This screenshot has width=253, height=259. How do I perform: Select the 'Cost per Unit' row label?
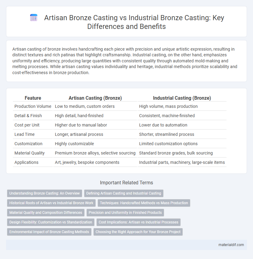[27, 125]
